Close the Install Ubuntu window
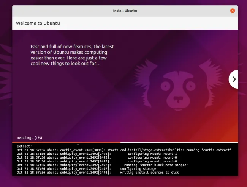This screenshot has width=247, height=187. click(233, 11)
